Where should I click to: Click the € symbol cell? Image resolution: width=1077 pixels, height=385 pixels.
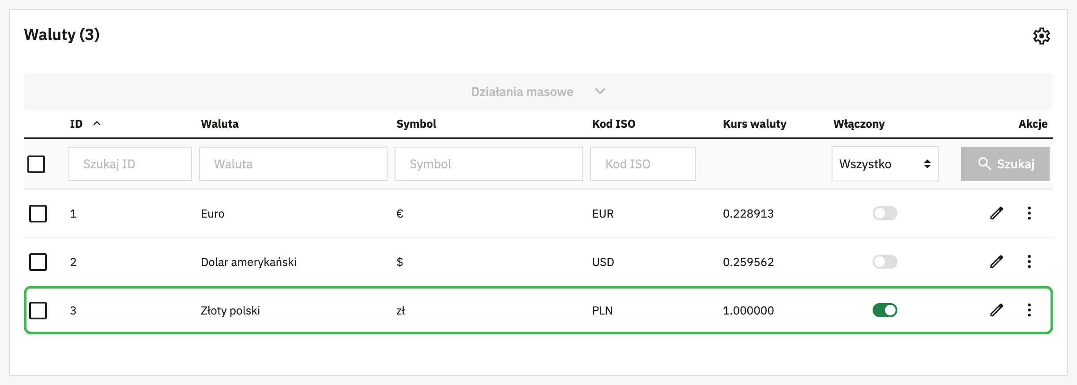(400, 214)
